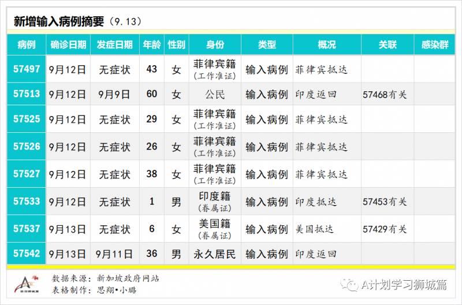Click 数据来源: 新加坡政府网站 text

pyautogui.click(x=106, y=278)
